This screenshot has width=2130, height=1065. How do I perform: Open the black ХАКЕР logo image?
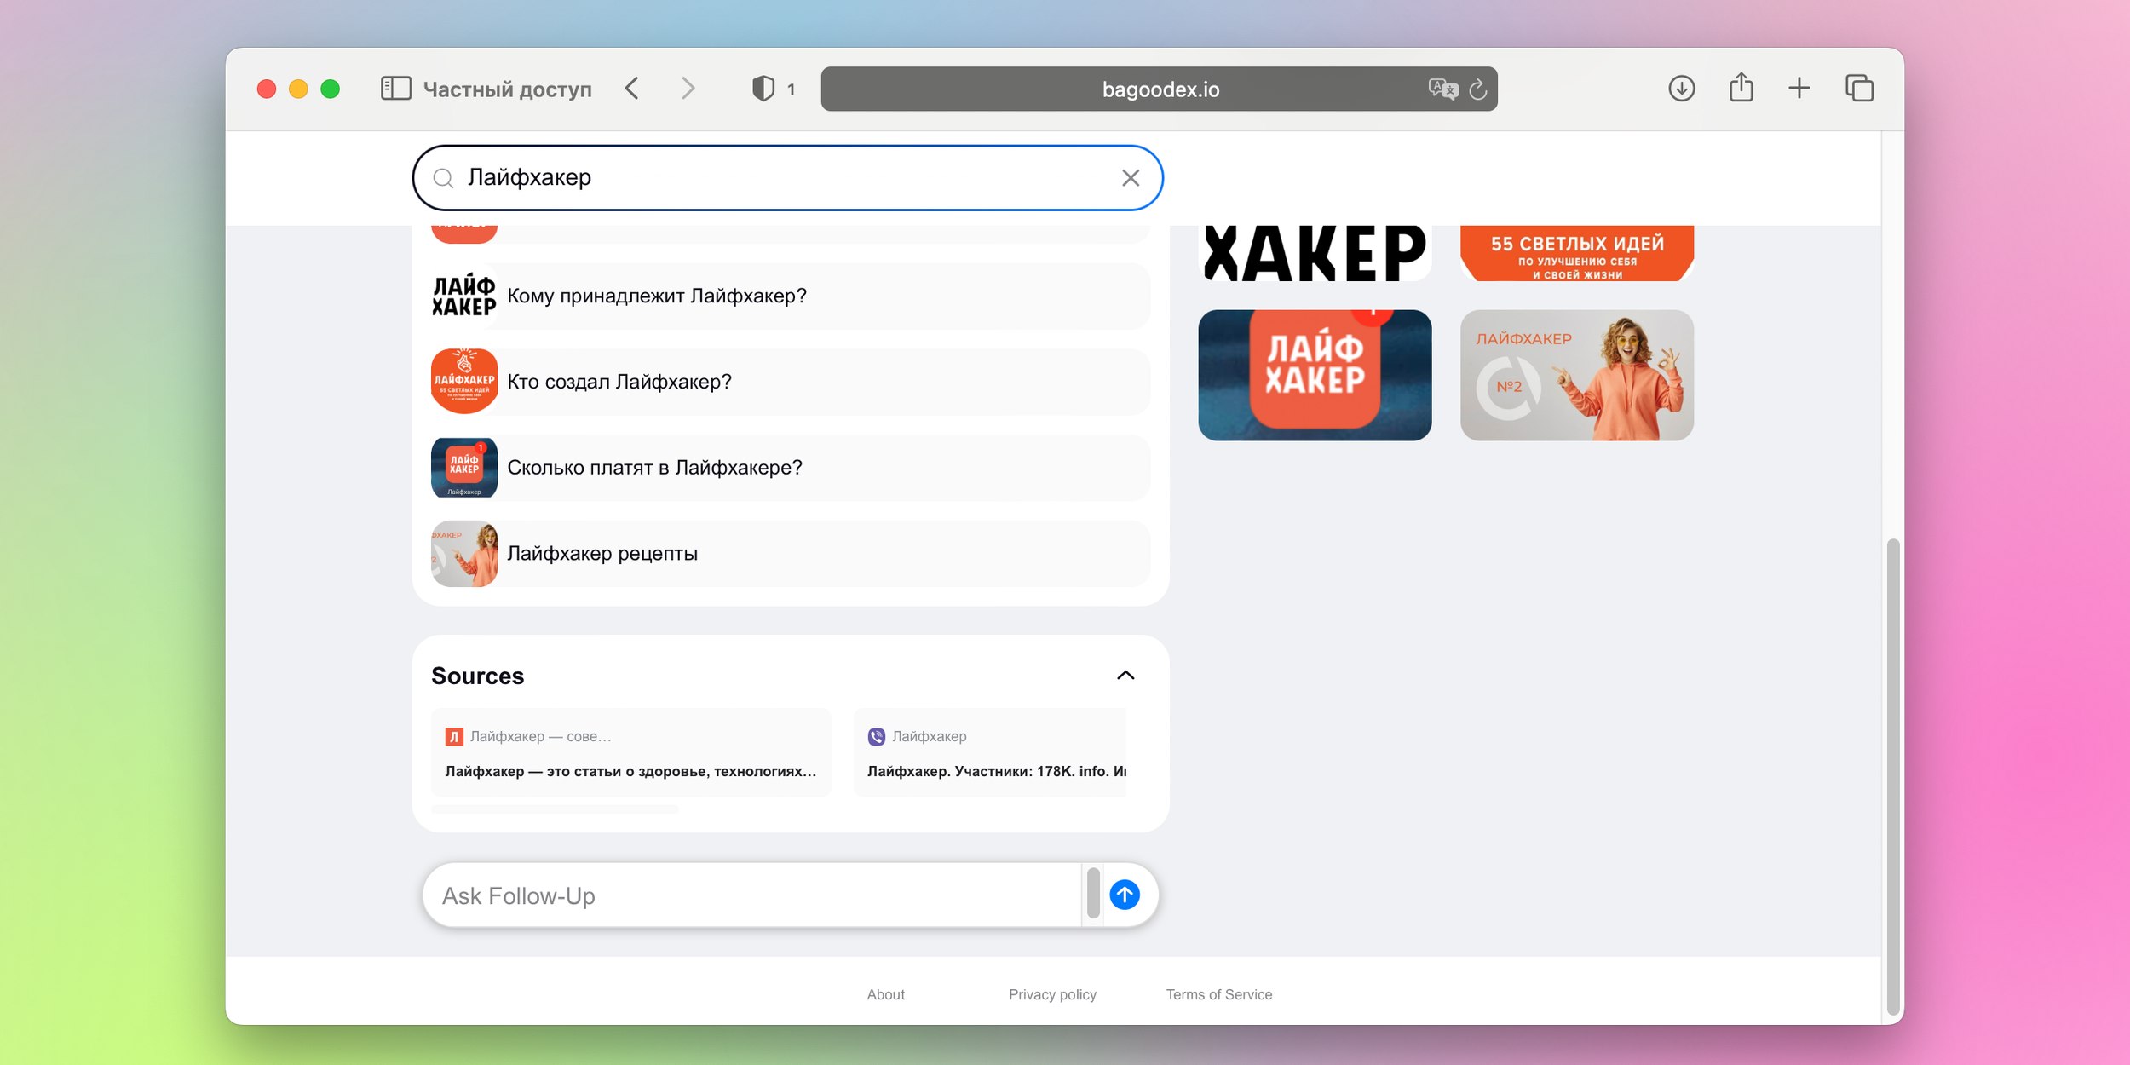tap(1315, 253)
